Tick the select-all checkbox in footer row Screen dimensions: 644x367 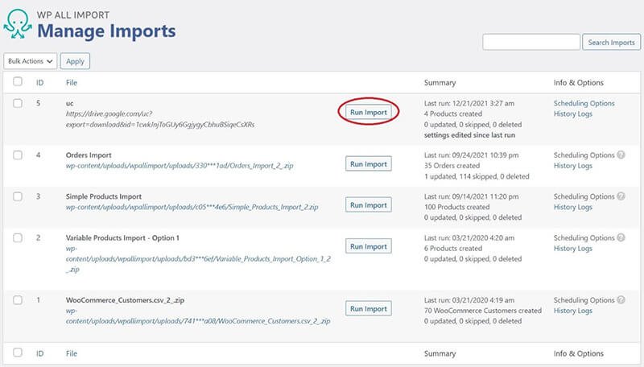[x=18, y=353]
